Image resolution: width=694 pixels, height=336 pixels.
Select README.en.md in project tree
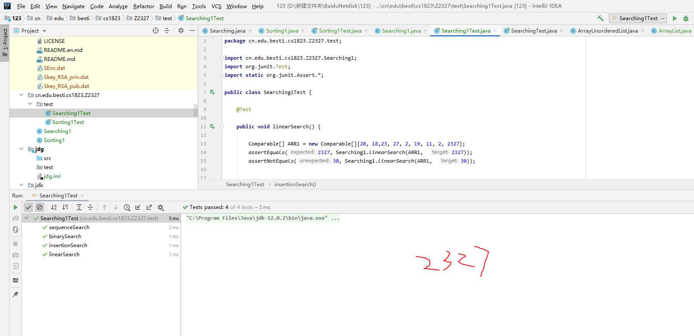[63, 50]
